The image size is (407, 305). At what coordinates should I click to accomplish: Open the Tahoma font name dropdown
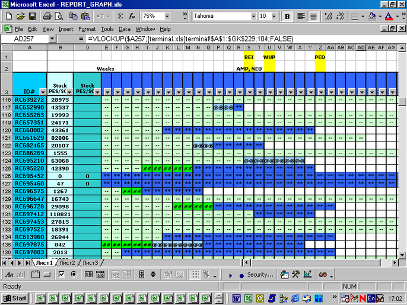coord(253,17)
